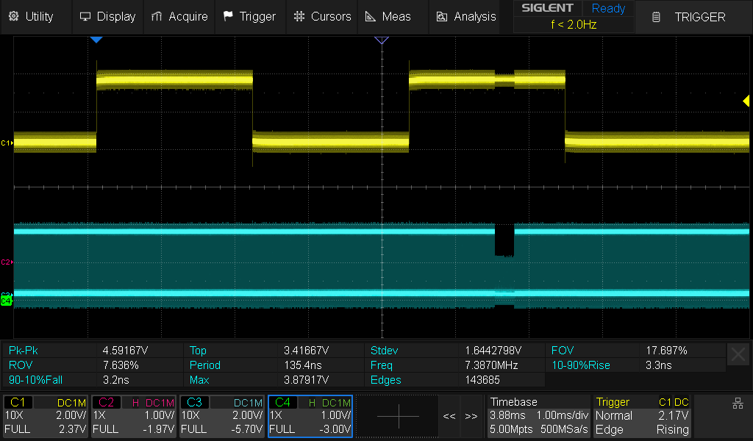Open the Analysis menu
The image size is (753, 441).
[466, 16]
